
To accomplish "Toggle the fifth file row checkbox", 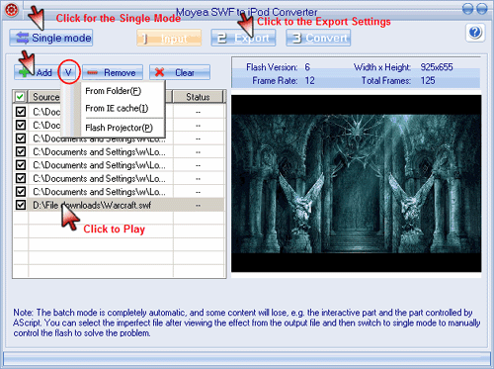I will tap(21, 165).
